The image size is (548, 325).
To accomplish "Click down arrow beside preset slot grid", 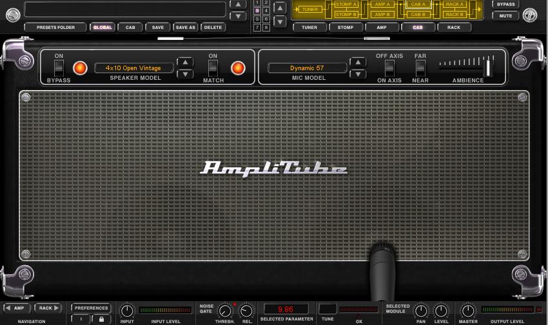I will point(280,22).
